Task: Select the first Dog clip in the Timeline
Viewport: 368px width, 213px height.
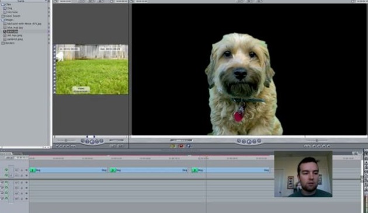Action: [x=68, y=170]
